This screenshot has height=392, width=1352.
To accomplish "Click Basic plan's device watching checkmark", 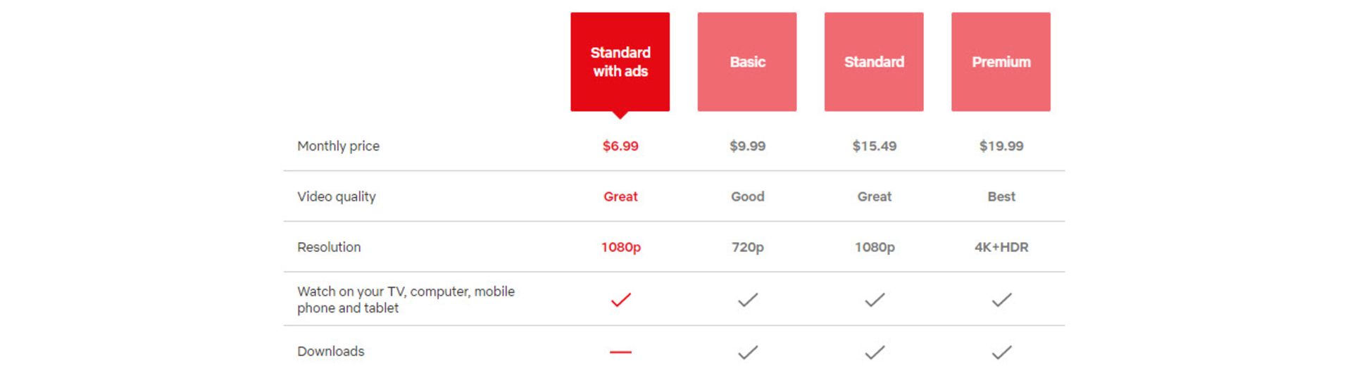I will click(748, 300).
